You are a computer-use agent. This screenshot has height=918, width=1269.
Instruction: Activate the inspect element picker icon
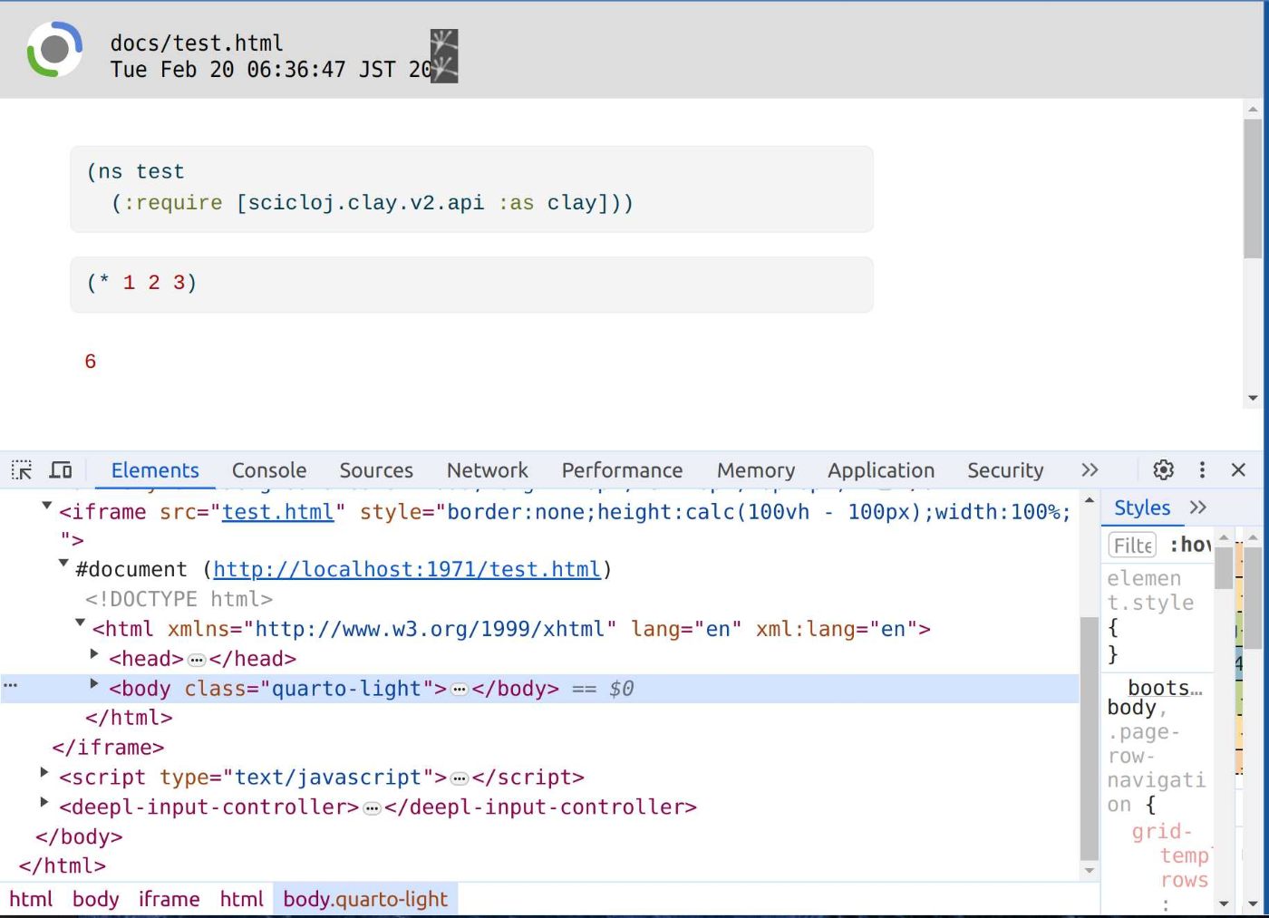pos(22,469)
